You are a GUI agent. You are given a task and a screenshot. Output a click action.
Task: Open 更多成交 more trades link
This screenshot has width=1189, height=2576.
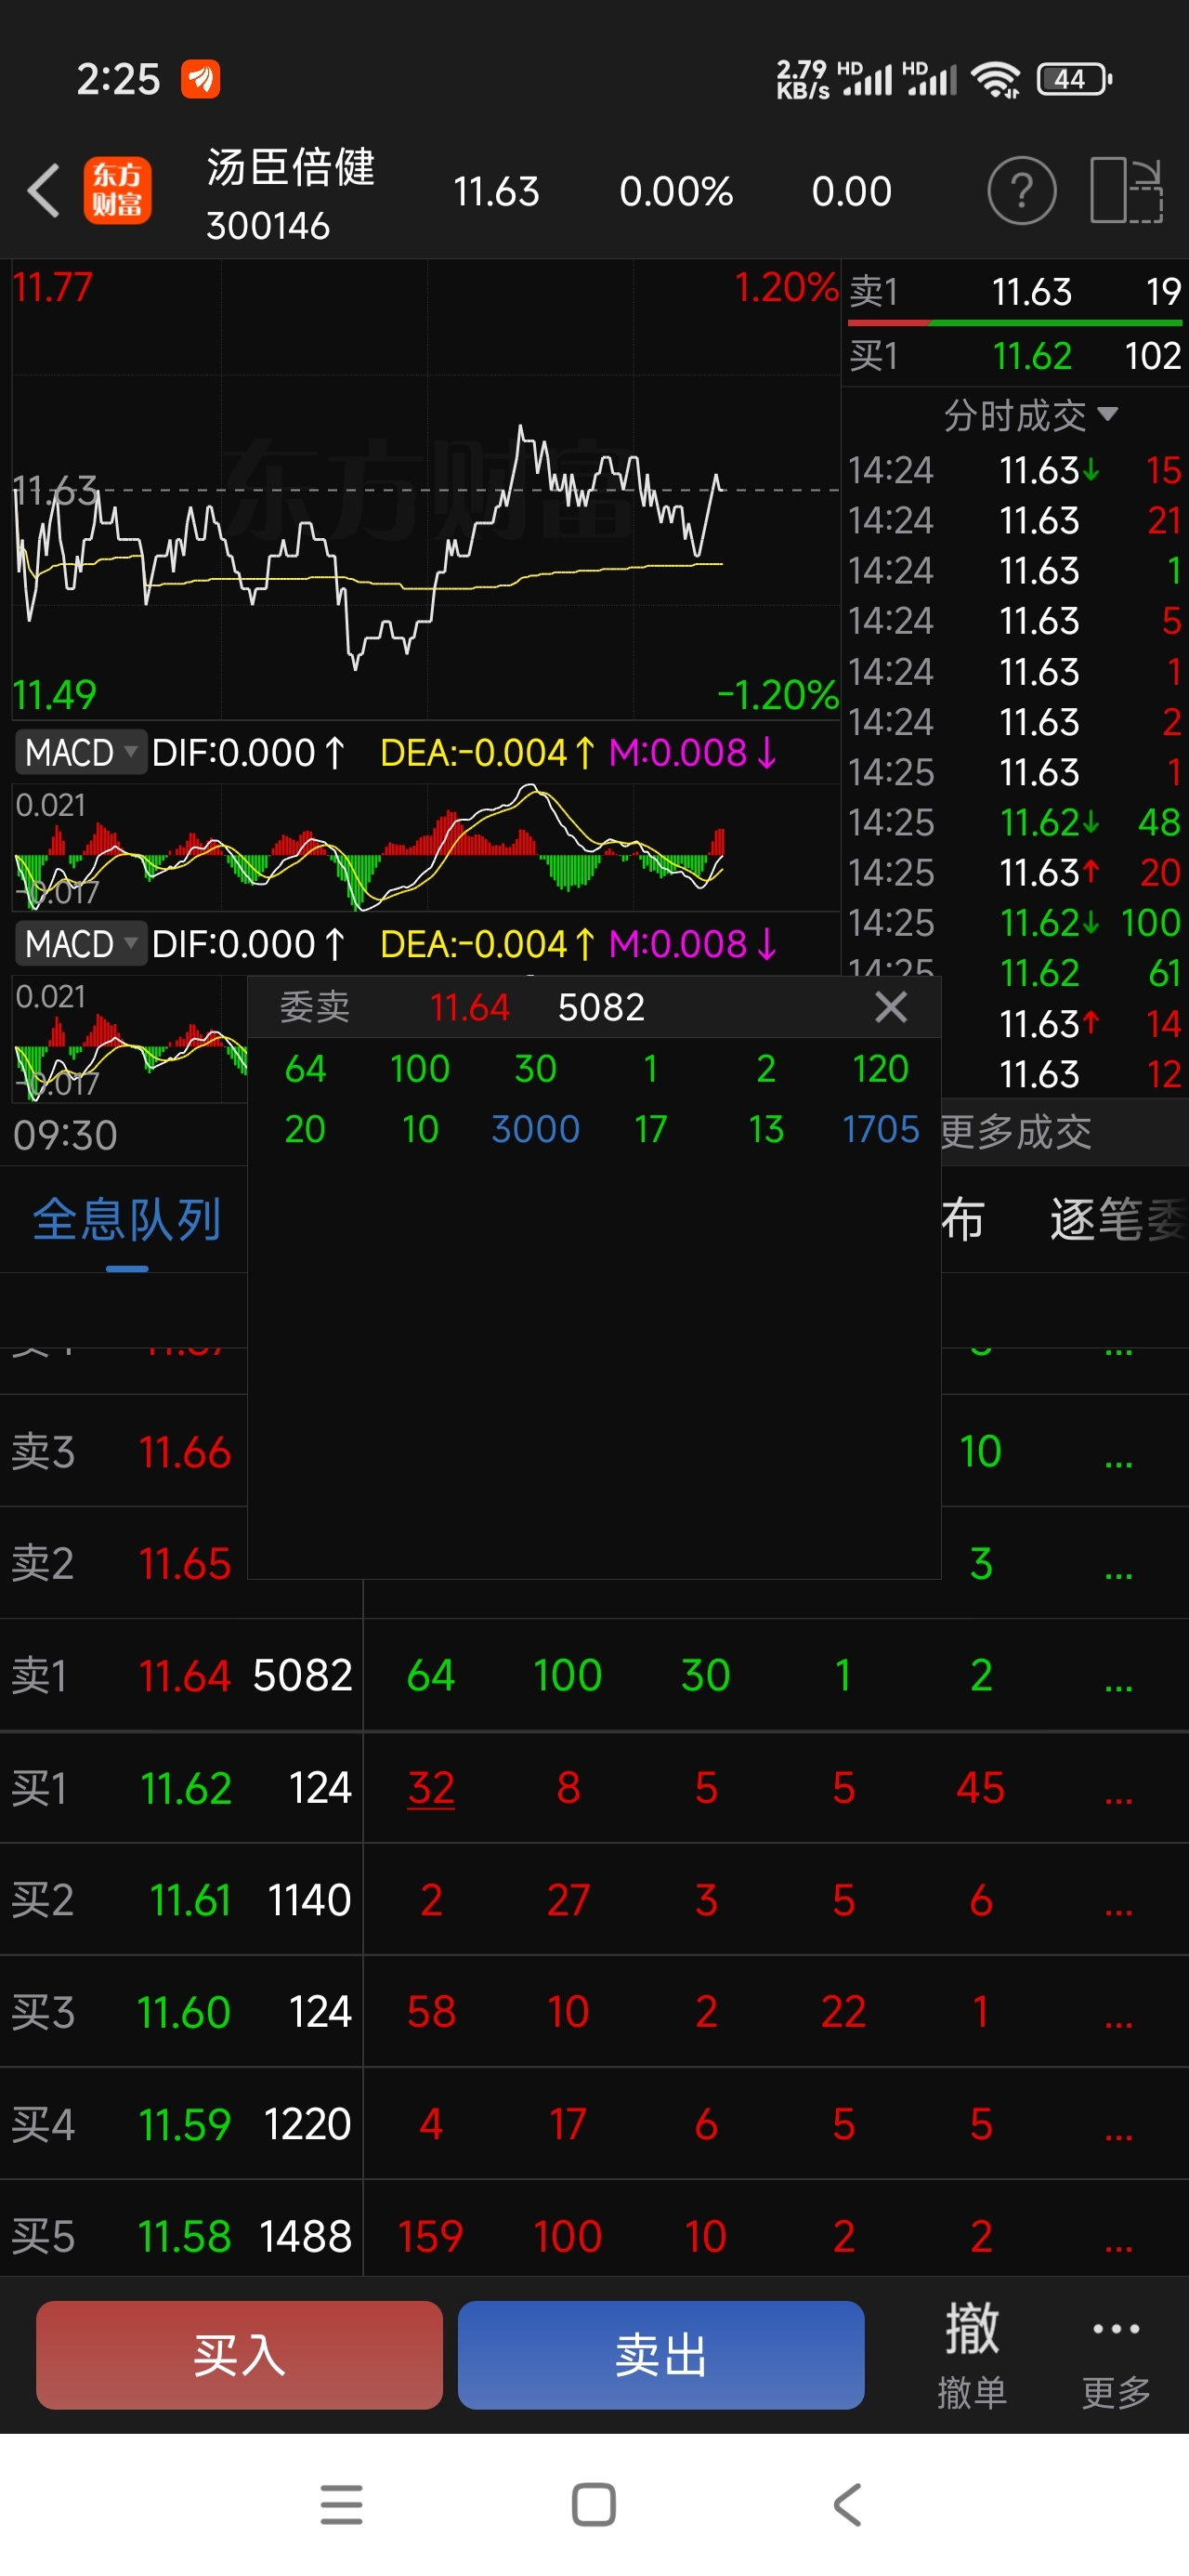pos(1016,1132)
